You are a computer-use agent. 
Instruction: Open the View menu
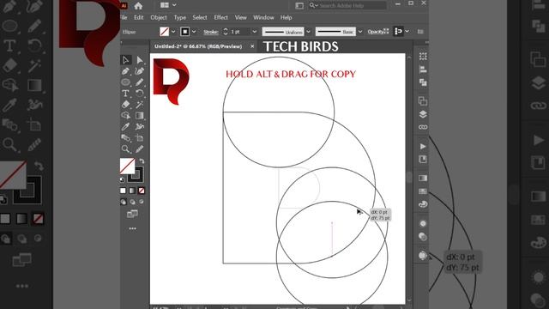[240, 17]
